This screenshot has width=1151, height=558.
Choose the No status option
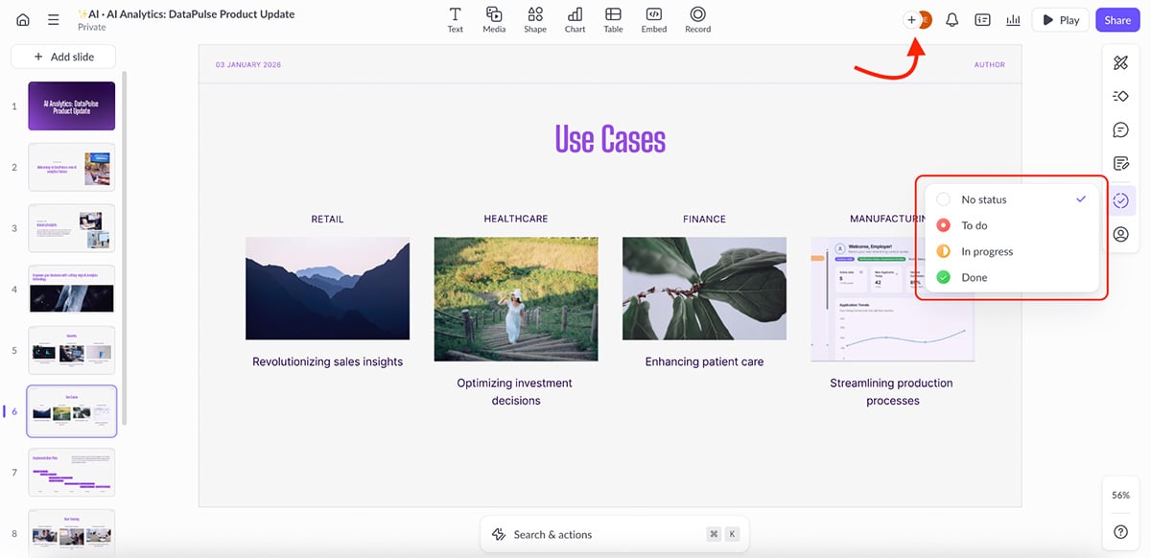coord(983,199)
